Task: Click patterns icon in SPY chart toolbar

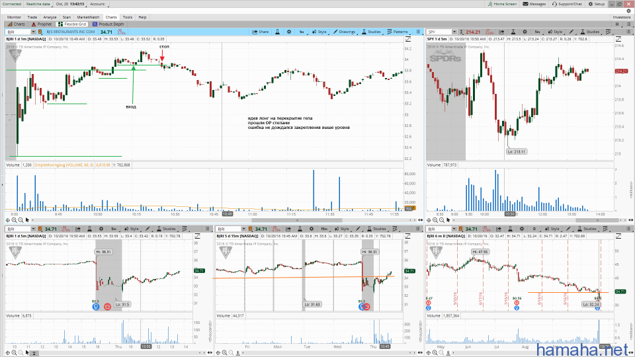Action: pos(608,32)
